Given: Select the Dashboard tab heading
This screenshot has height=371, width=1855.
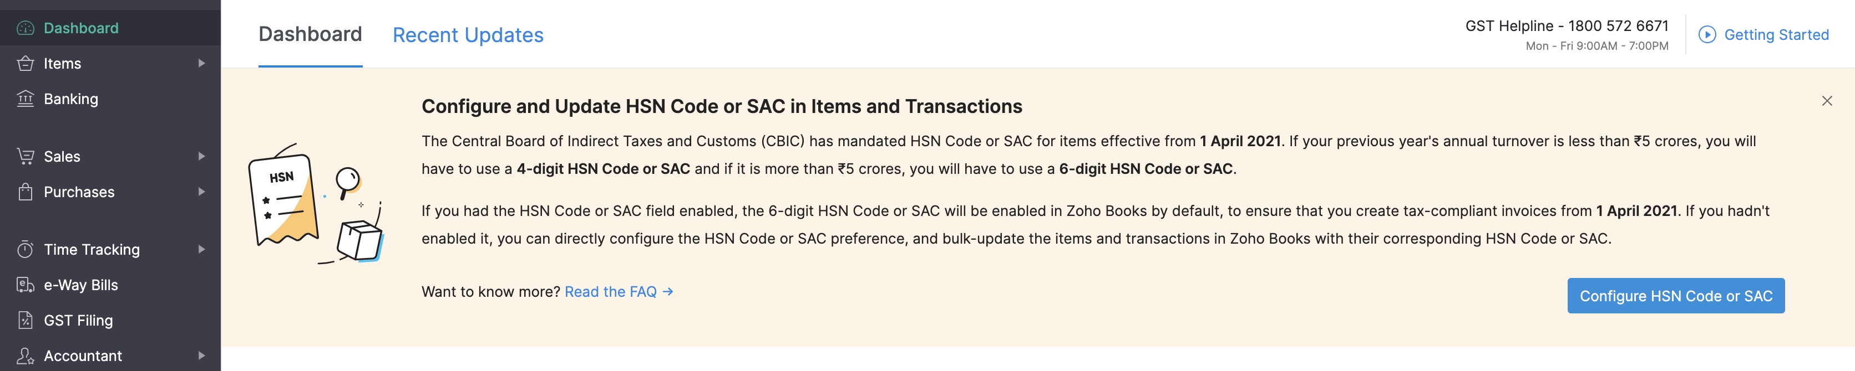Looking at the screenshot, I should (x=310, y=34).
